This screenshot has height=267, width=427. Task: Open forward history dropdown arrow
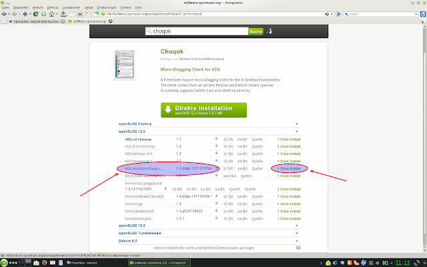19,14
